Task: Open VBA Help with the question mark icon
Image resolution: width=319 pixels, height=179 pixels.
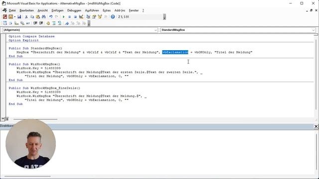Action: pos(113,17)
